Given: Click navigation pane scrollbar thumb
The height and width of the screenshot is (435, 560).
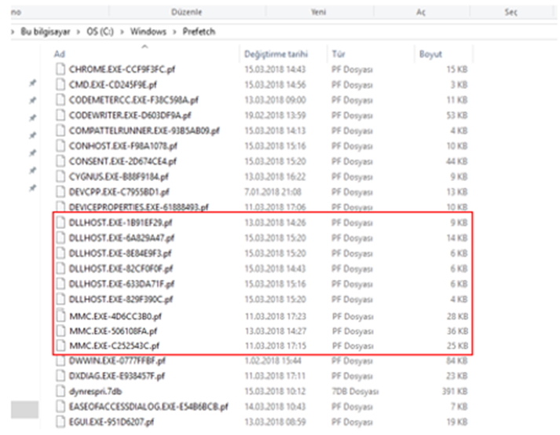Looking at the screenshot, I should (x=24, y=410).
